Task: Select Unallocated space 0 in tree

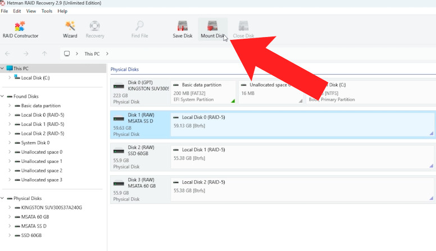Action: 42,152
